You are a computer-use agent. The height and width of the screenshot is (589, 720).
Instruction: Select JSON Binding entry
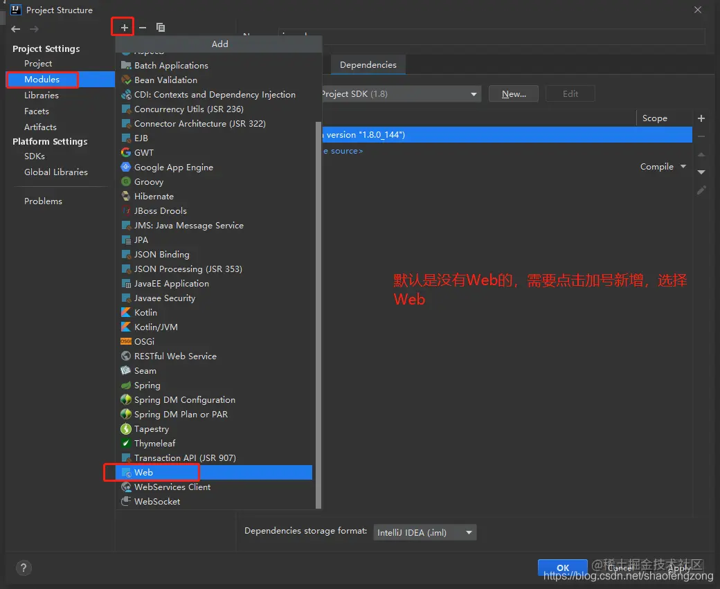[214, 254]
